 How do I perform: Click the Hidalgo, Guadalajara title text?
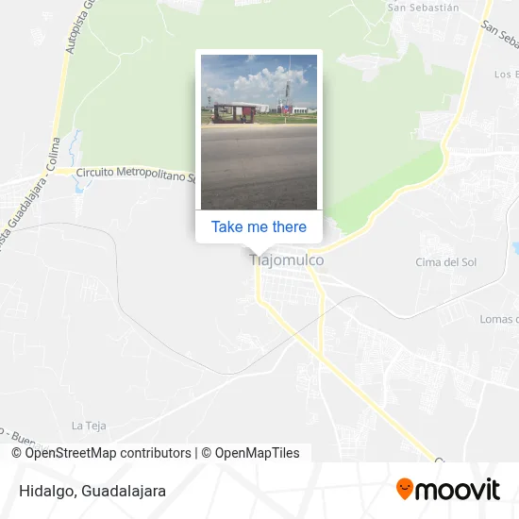[x=92, y=492]
